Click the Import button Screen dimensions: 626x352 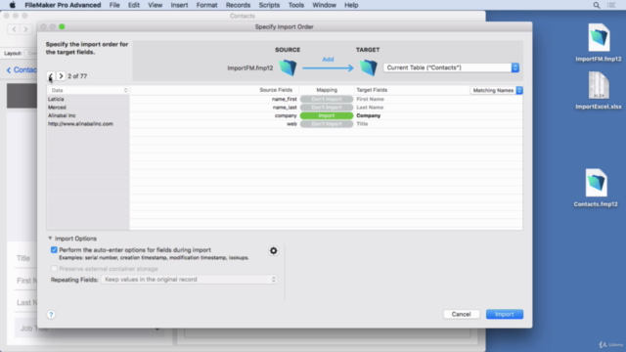(505, 314)
